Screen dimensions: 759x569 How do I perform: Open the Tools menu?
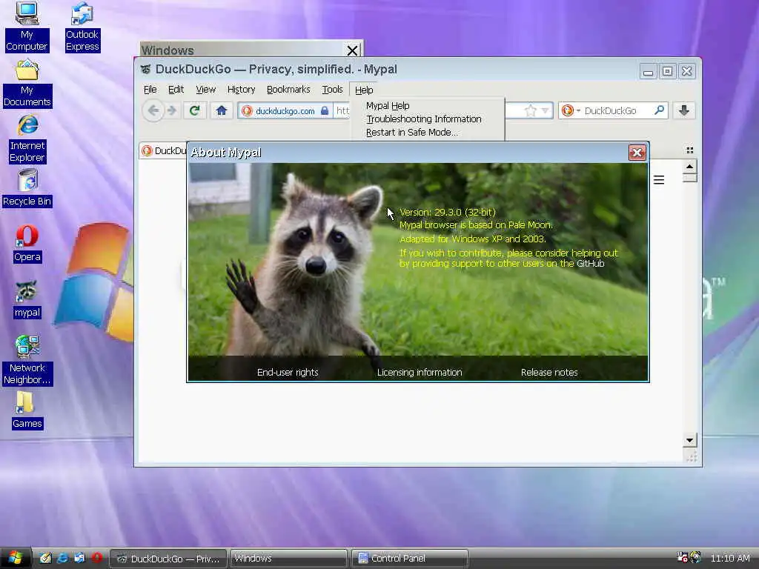click(x=332, y=90)
